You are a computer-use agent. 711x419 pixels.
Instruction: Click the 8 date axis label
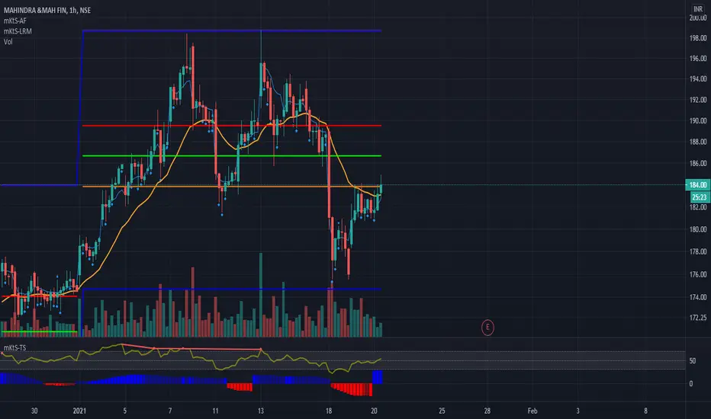[x=645, y=411]
